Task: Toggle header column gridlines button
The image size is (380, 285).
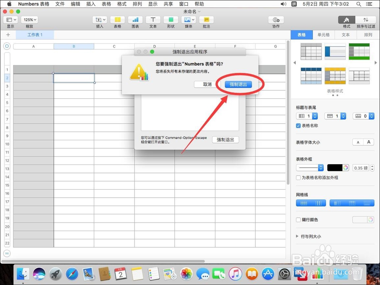Action: pyautogui.click(x=337, y=203)
